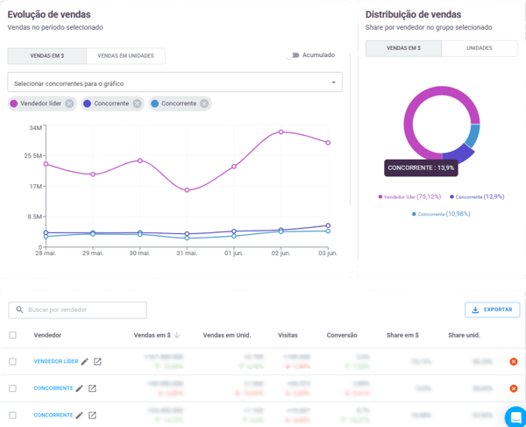526x427 pixels.
Task: Edit the second-row Concorrente with pencil icon
Action: coord(79,388)
